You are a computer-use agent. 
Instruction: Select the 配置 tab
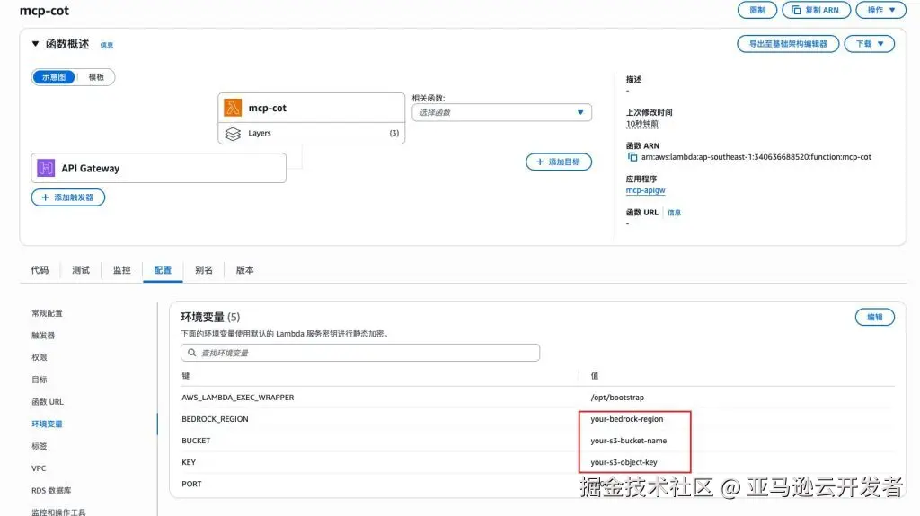(164, 270)
